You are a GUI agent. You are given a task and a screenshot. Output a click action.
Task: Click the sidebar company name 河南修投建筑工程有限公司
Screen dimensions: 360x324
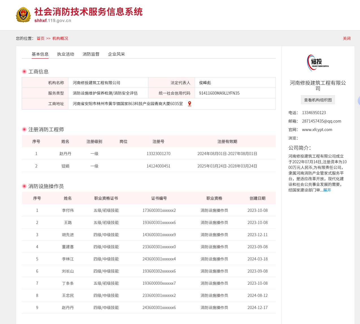[318, 86]
